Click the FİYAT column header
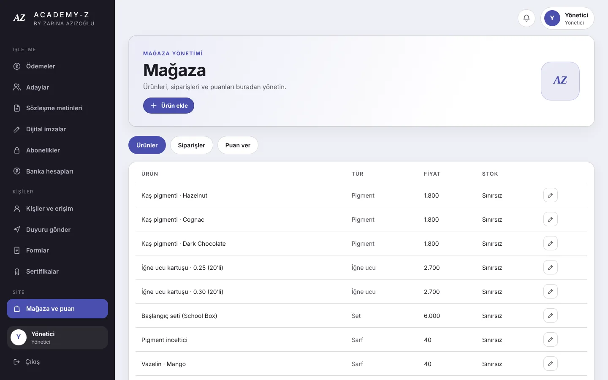The width and height of the screenshot is (608, 380). 432,174
